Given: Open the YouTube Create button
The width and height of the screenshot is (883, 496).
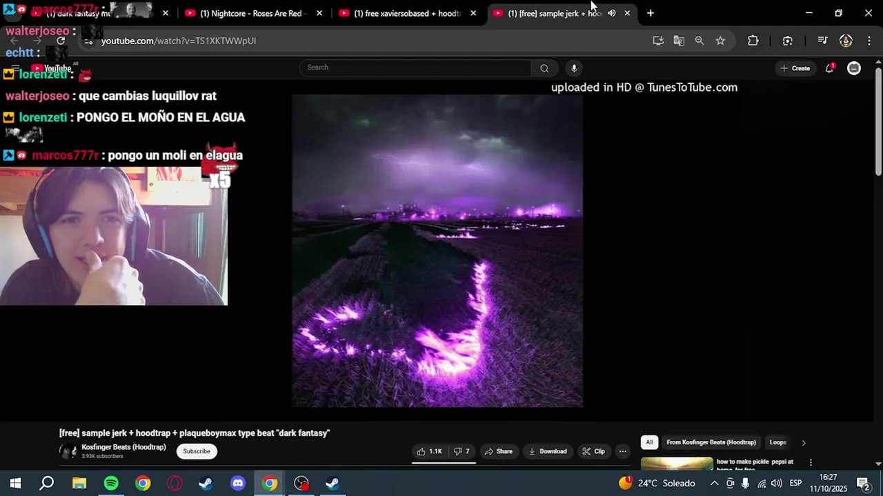Looking at the screenshot, I should coord(795,68).
